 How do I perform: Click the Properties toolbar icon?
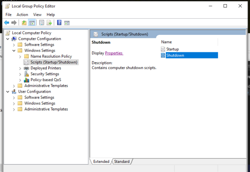[42, 22]
